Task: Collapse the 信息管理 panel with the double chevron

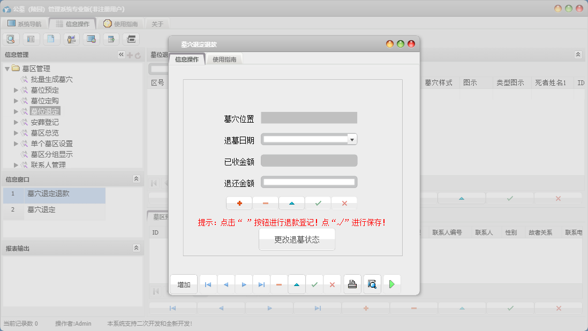Action: pos(122,54)
